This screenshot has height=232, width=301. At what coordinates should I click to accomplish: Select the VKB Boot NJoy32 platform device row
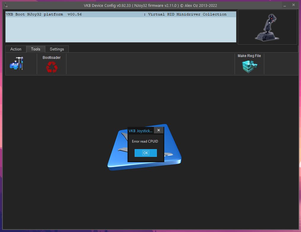tap(121, 15)
